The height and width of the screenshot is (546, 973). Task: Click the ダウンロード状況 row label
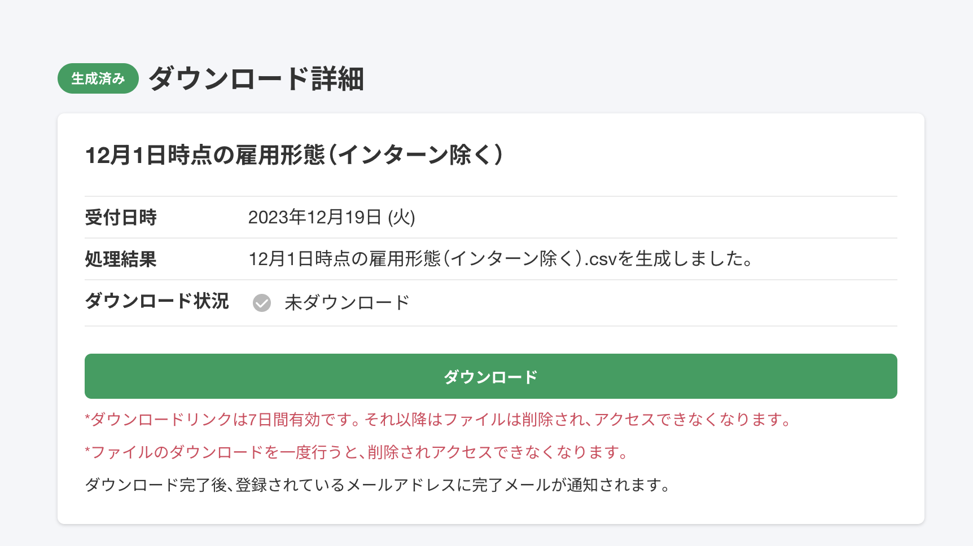(156, 302)
